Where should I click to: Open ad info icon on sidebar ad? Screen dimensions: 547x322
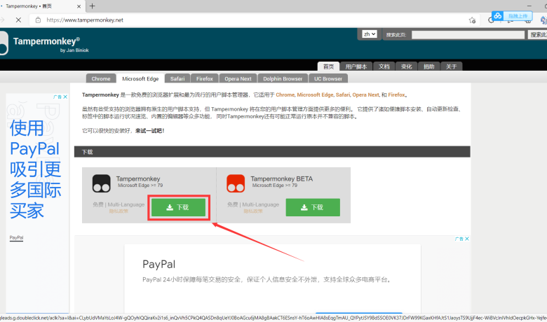coord(58,97)
